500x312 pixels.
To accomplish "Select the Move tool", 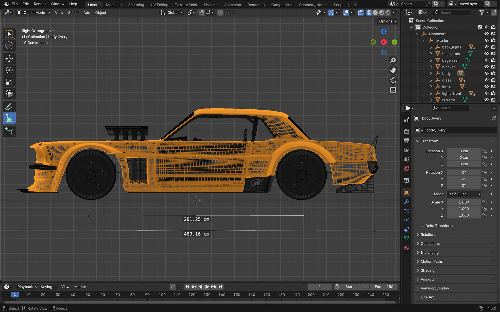I will (x=9, y=59).
